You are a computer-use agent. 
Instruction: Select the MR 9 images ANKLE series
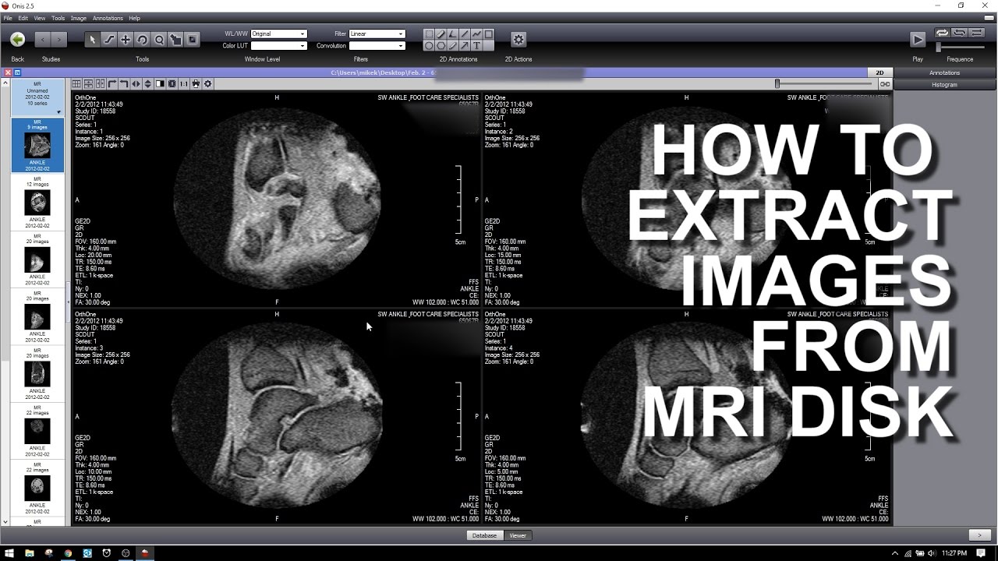tap(37, 145)
